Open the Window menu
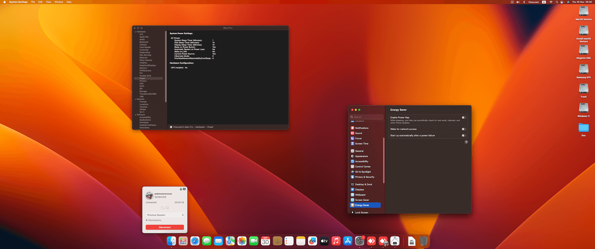Screen dimensions: 595x249 point(59,2)
